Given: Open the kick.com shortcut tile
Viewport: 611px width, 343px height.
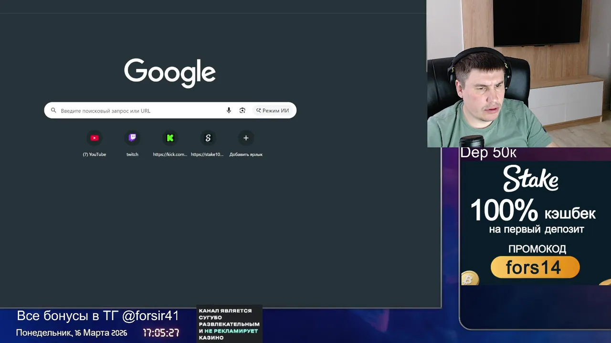Looking at the screenshot, I should tap(170, 143).
